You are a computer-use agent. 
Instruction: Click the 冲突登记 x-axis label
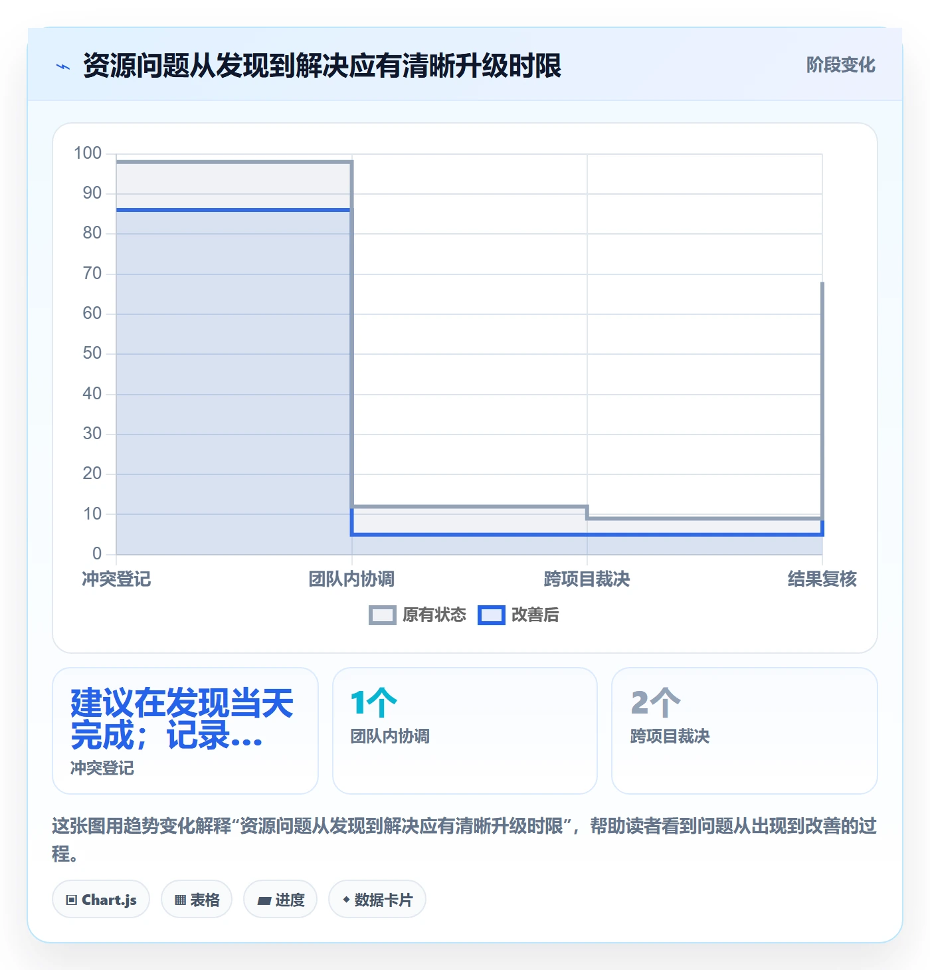[x=116, y=579]
